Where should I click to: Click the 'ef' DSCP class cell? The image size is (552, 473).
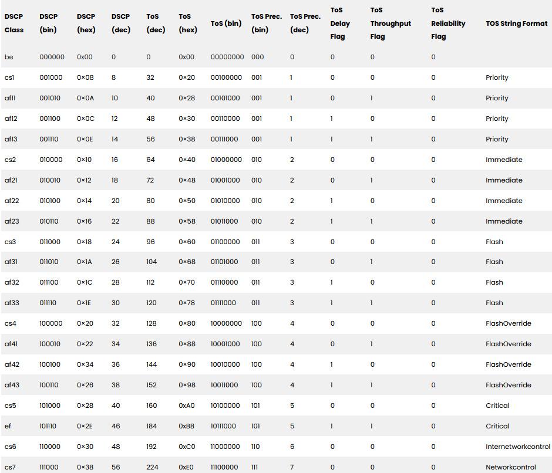[8, 426]
